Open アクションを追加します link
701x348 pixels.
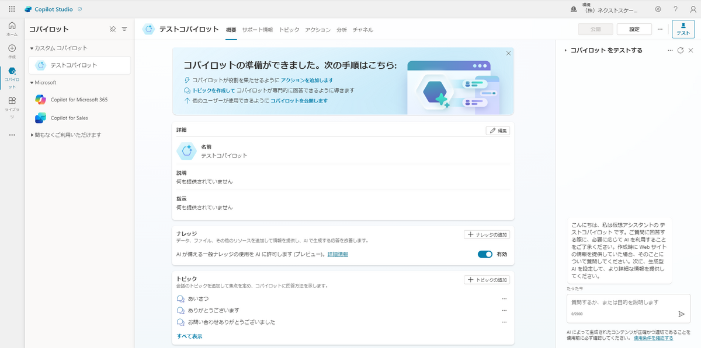[x=307, y=80]
